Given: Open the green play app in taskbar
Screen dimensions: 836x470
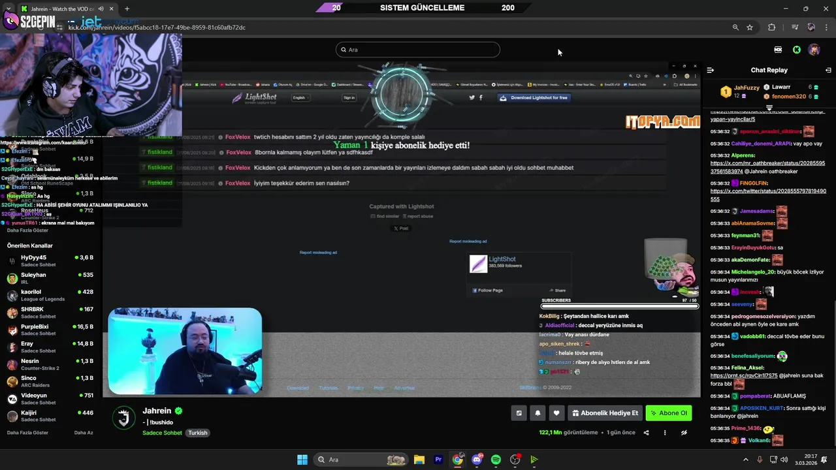Looking at the screenshot, I should [x=534, y=460].
